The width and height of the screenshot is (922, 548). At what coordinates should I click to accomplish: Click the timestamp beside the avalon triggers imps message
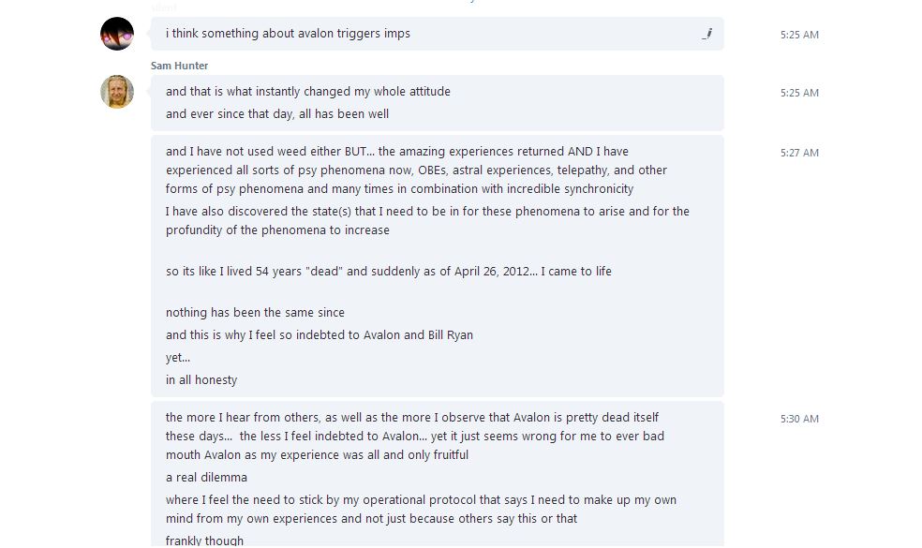pos(799,35)
